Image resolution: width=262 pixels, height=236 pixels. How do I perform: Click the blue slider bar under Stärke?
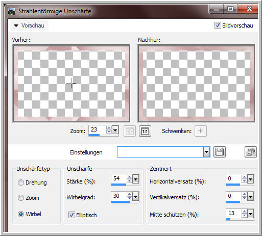click(x=118, y=185)
